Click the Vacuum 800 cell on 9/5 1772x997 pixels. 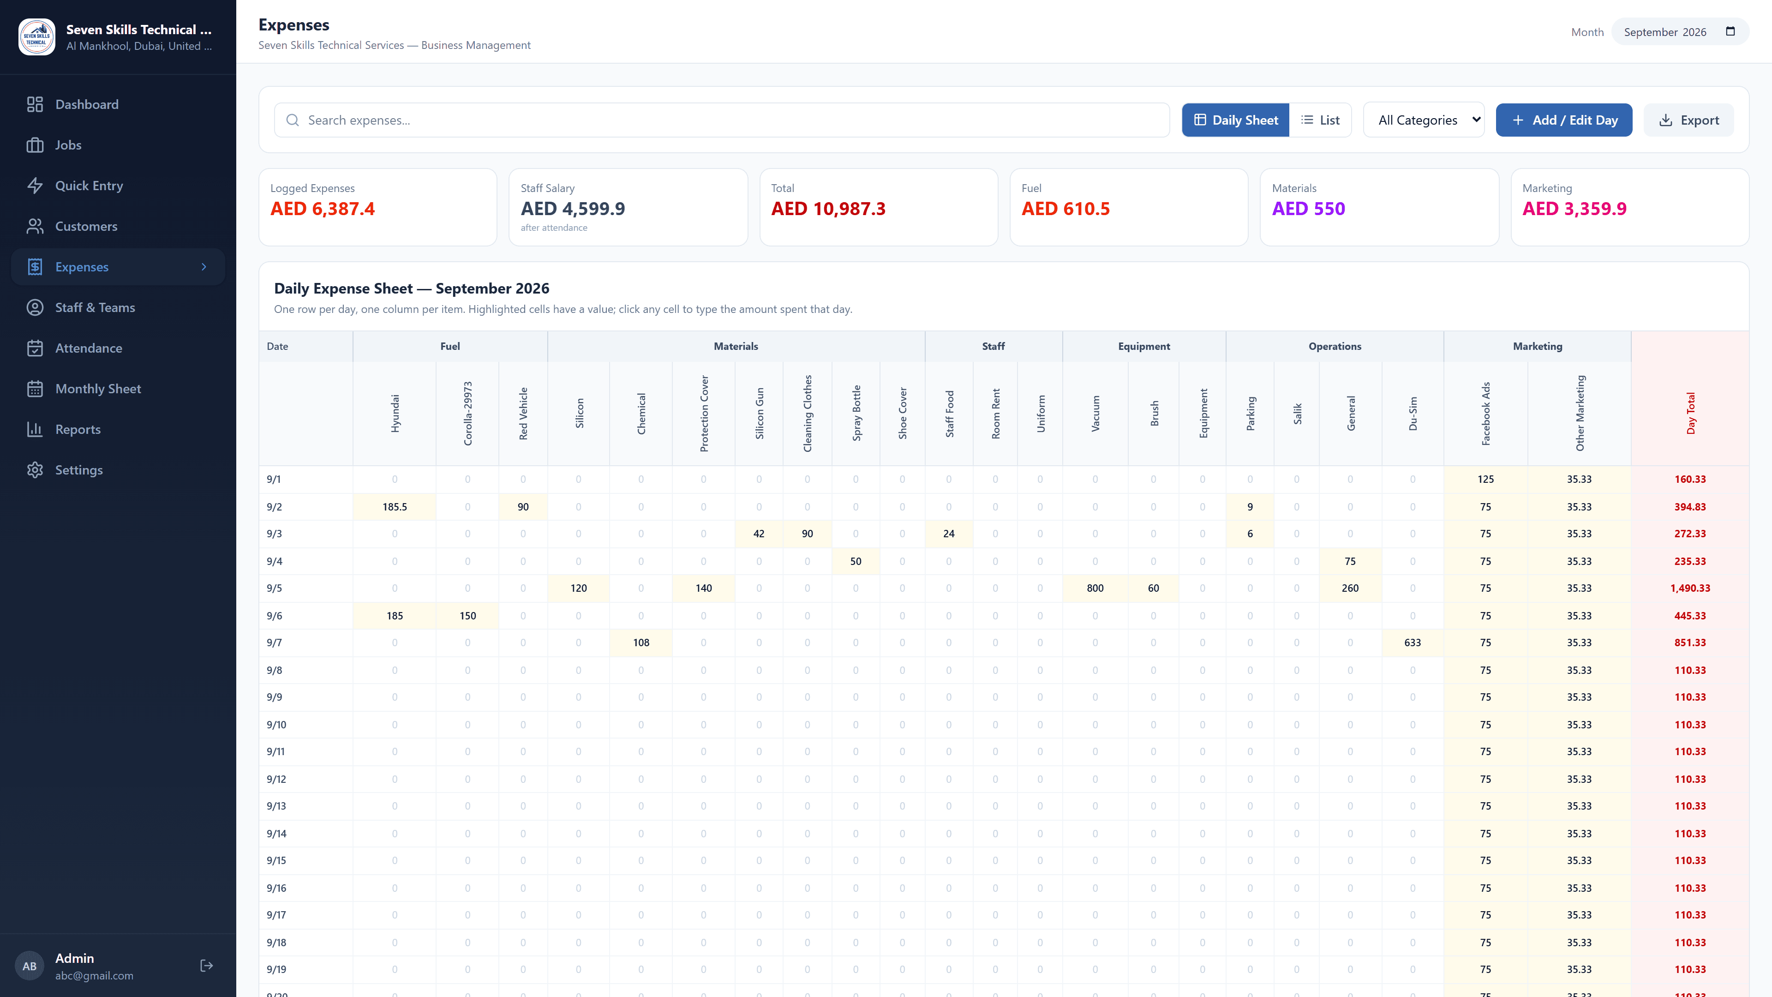(x=1095, y=589)
